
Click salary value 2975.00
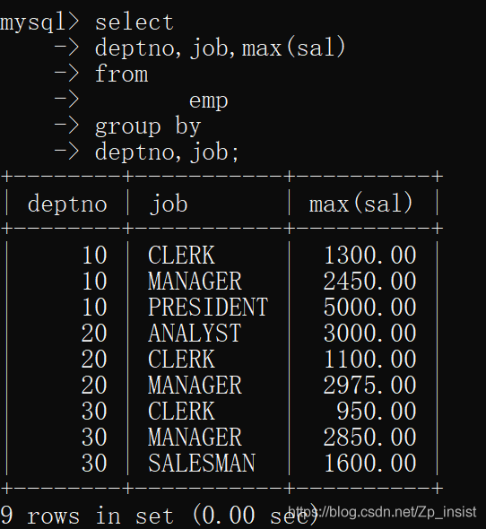tap(370, 385)
